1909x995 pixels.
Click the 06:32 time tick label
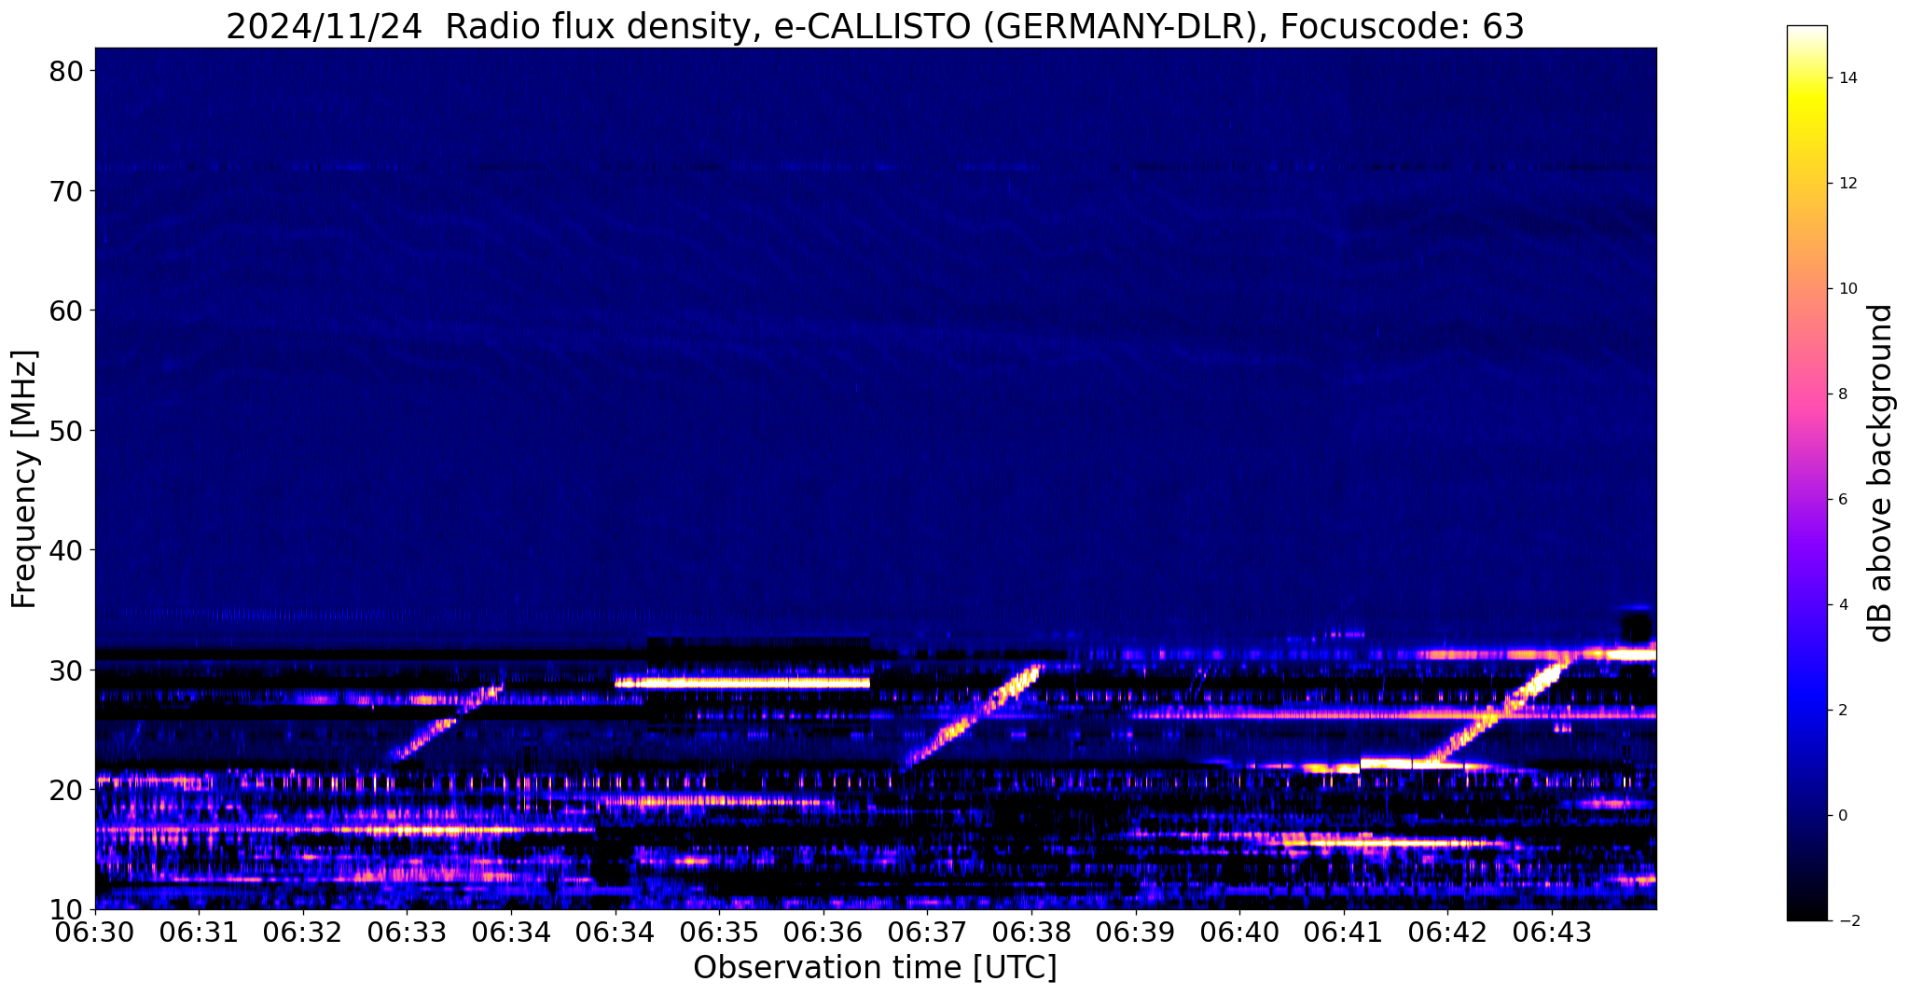click(x=303, y=932)
